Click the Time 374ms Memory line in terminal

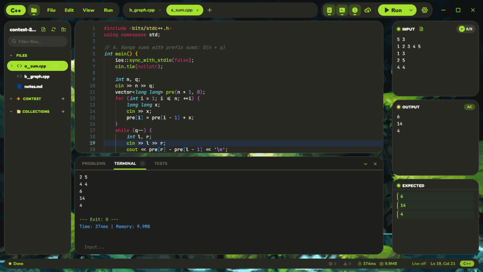(x=115, y=227)
